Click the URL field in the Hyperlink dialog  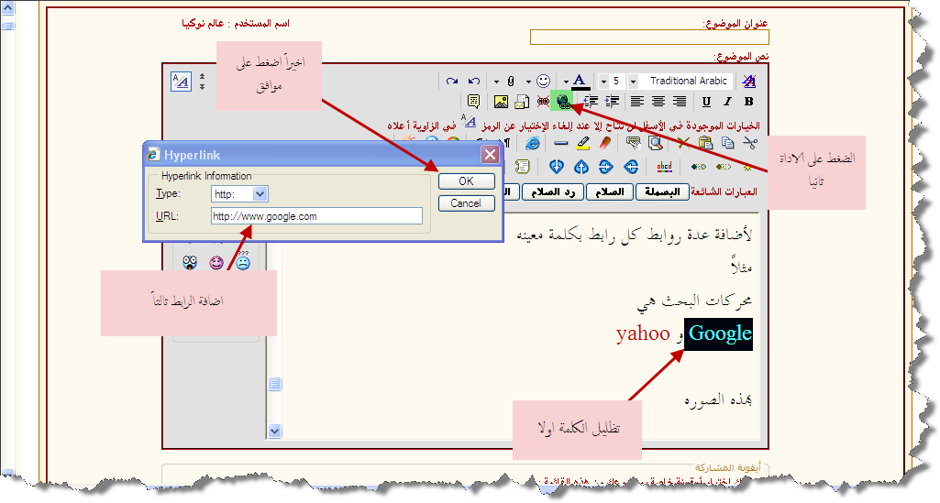[x=315, y=216]
